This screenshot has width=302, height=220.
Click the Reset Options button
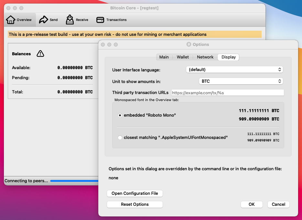click(135, 204)
